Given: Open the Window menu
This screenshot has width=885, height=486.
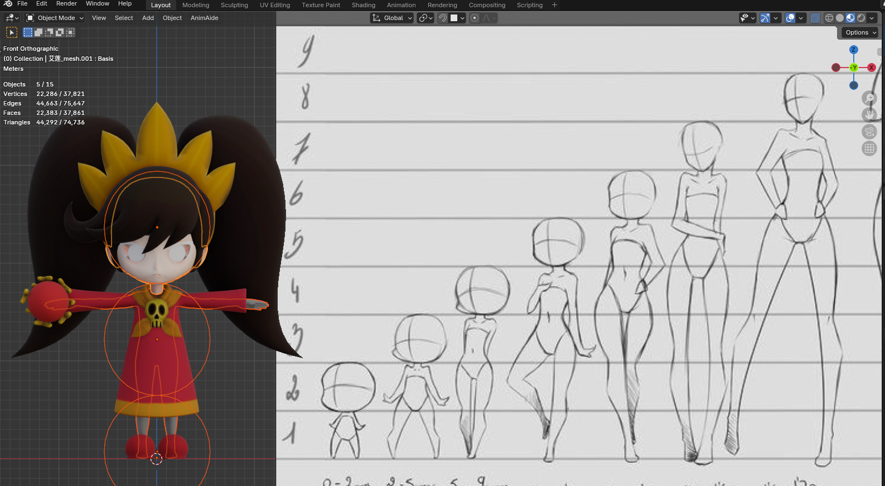Looking at the screenshot, I should (x=98, y=3).
